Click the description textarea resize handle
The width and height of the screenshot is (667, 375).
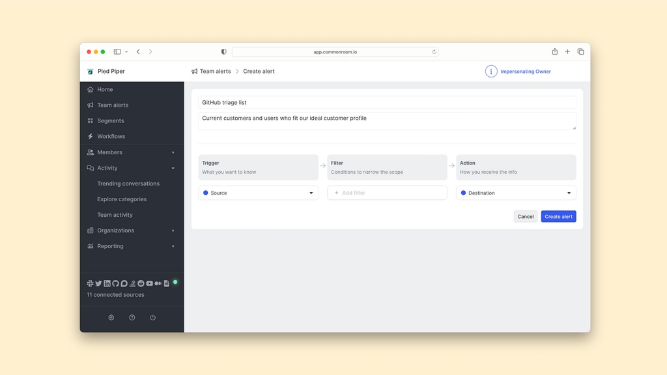point(574,128)
